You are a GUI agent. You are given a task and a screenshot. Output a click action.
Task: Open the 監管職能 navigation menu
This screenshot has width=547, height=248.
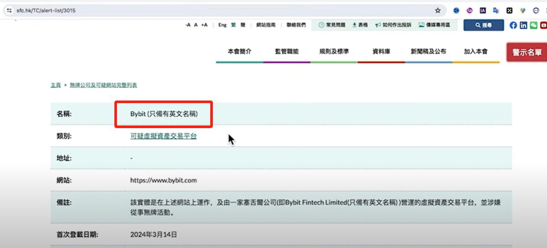287,52
